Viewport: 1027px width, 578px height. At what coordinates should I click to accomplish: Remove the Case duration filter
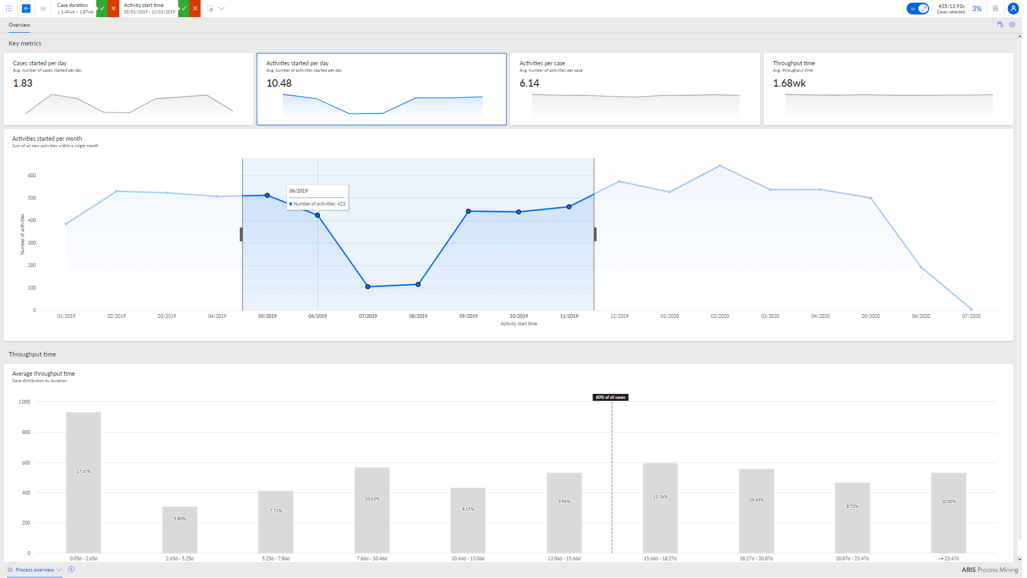(x=113, y=9)
